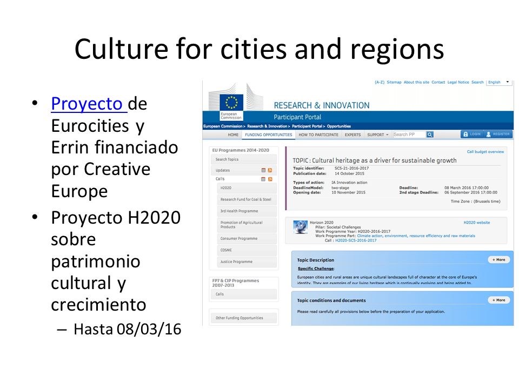
Task: Click the LOGIN button
Action: (472, 135)
